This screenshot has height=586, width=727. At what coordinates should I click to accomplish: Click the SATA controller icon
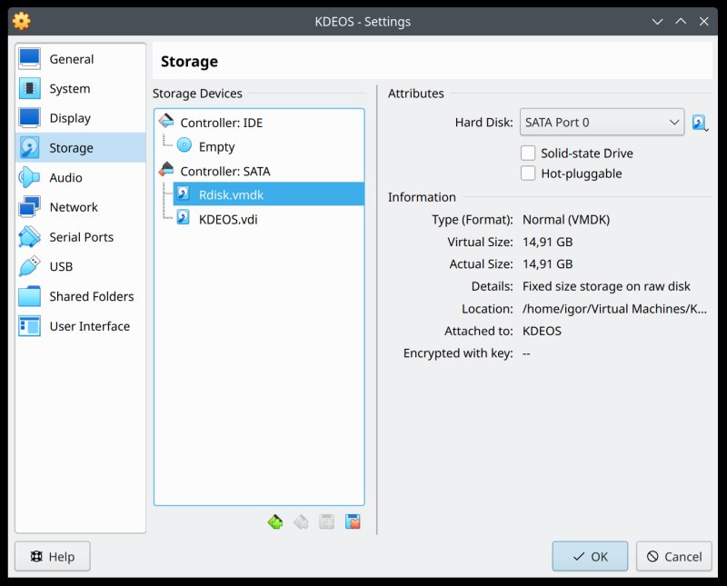pos(166,170)
